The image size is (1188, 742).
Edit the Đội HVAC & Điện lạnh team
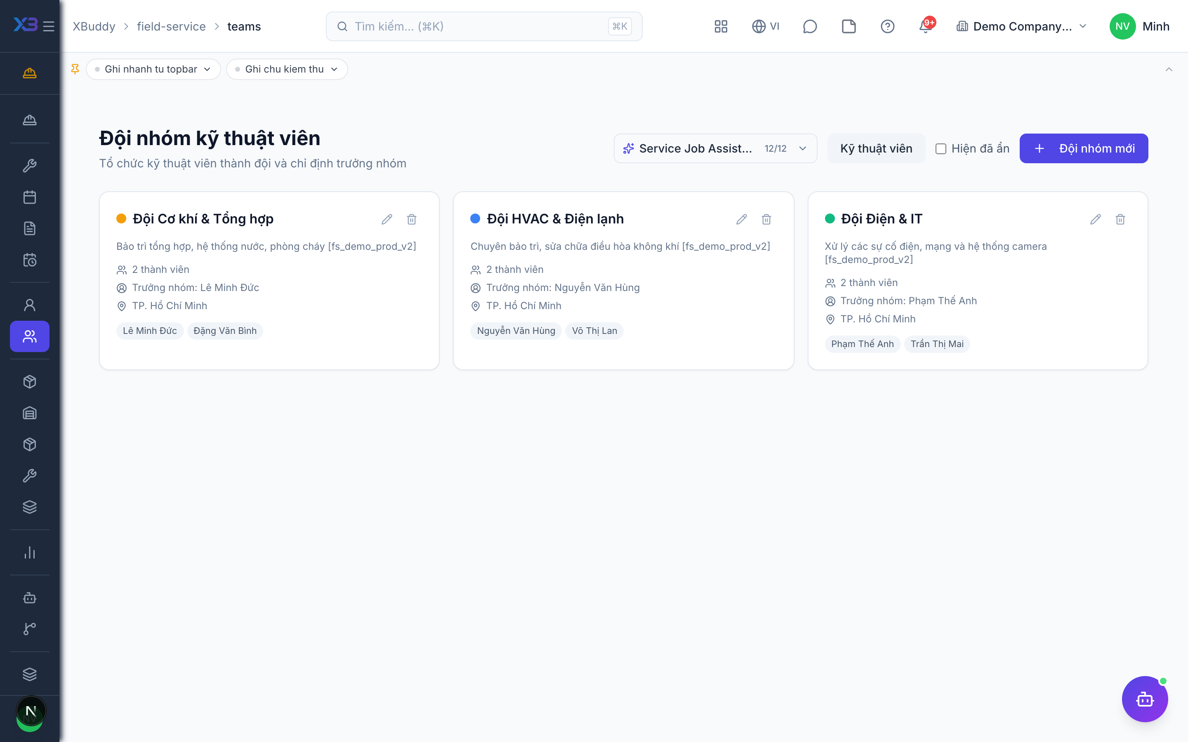tap(741, 219)
